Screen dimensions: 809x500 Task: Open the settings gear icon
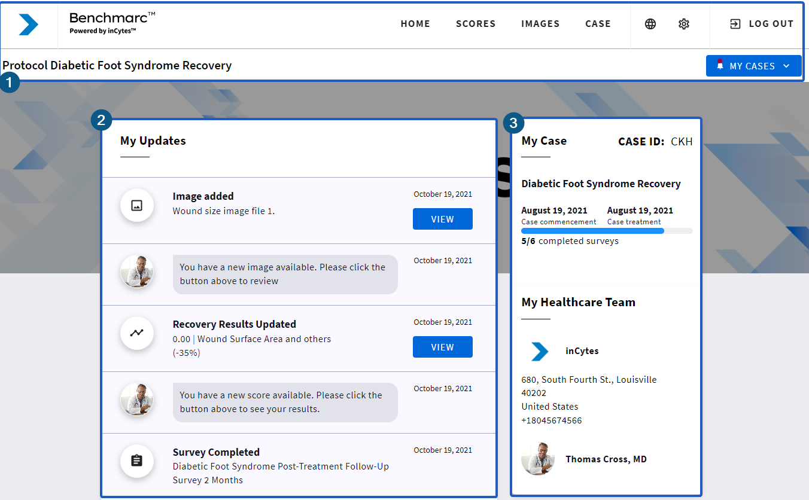pos(684,24)
